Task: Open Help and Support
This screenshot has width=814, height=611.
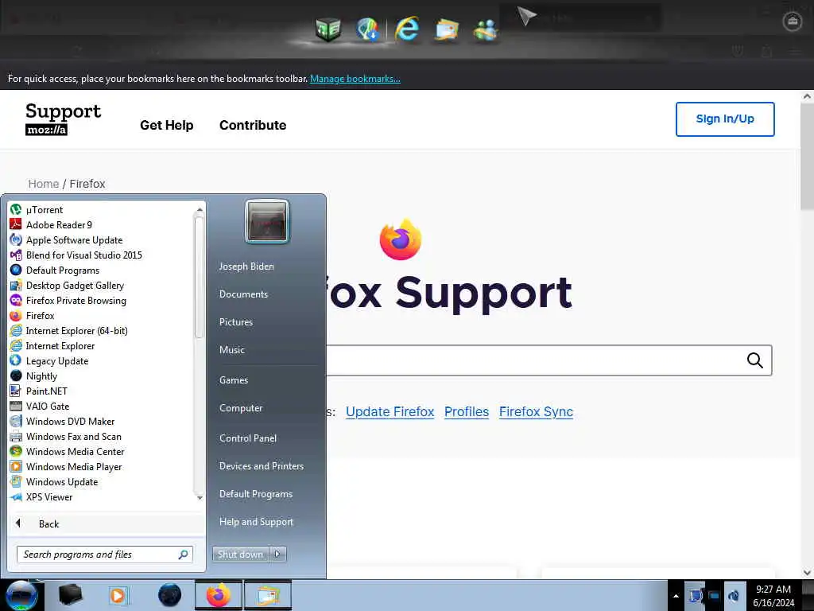Action: pos(256,522)
